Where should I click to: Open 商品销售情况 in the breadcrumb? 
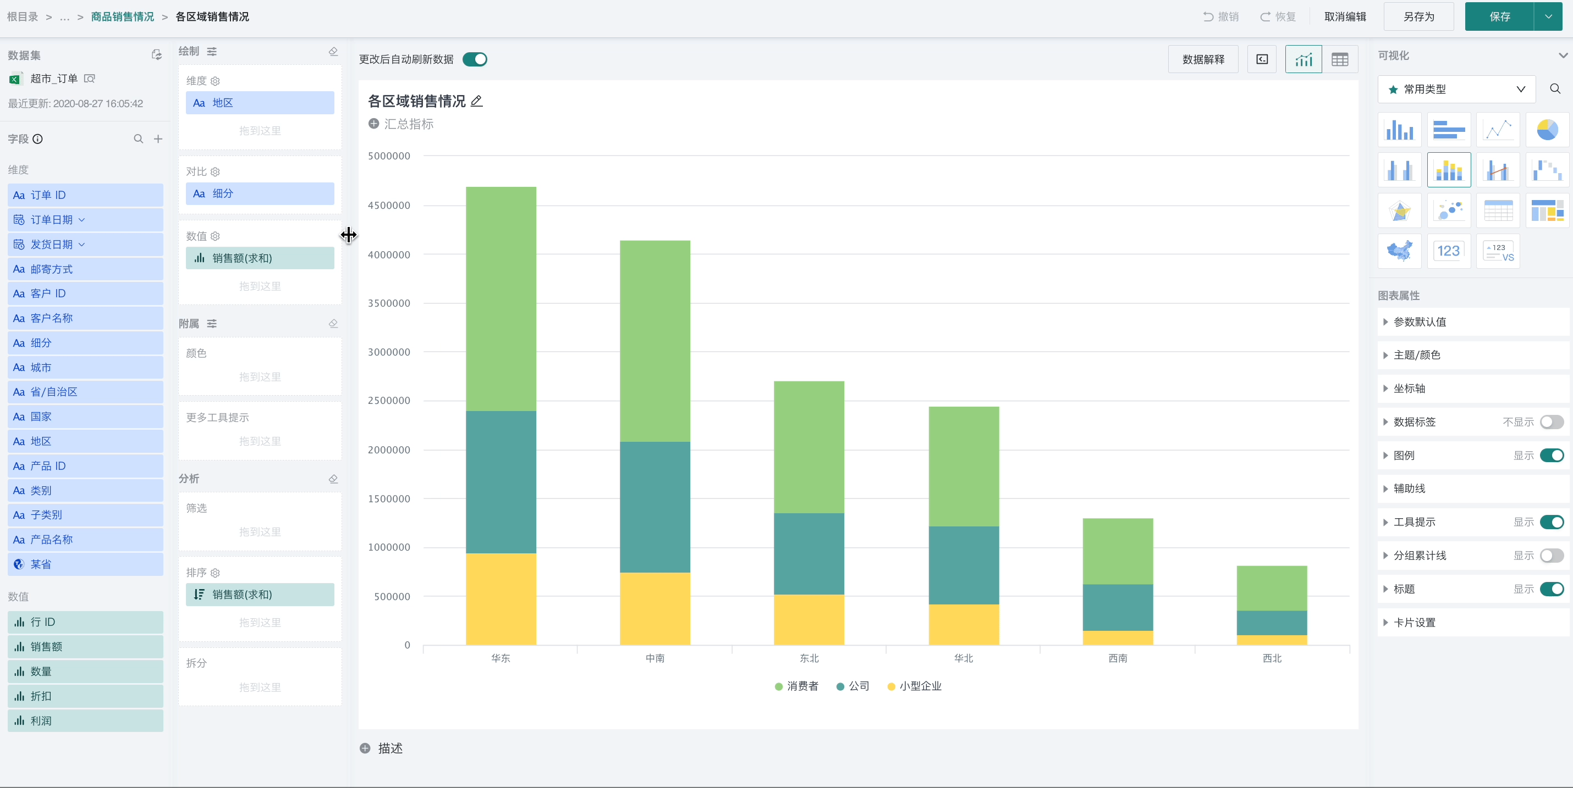(122, 16)
